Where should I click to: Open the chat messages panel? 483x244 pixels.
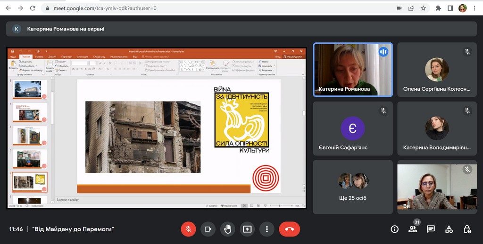coord(431,229)
